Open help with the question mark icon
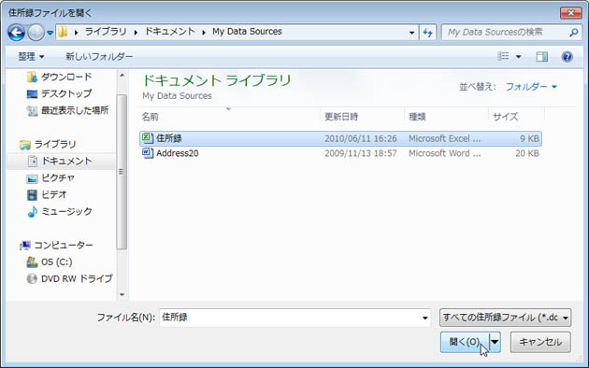 (x=567, y=57)
